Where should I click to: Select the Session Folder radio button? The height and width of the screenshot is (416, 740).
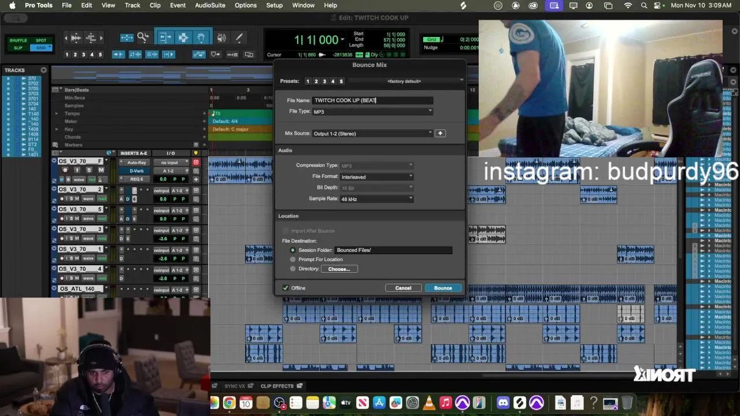[293, 250]
